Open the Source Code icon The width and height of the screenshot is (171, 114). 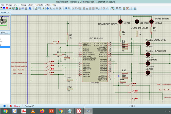point(23,8)
